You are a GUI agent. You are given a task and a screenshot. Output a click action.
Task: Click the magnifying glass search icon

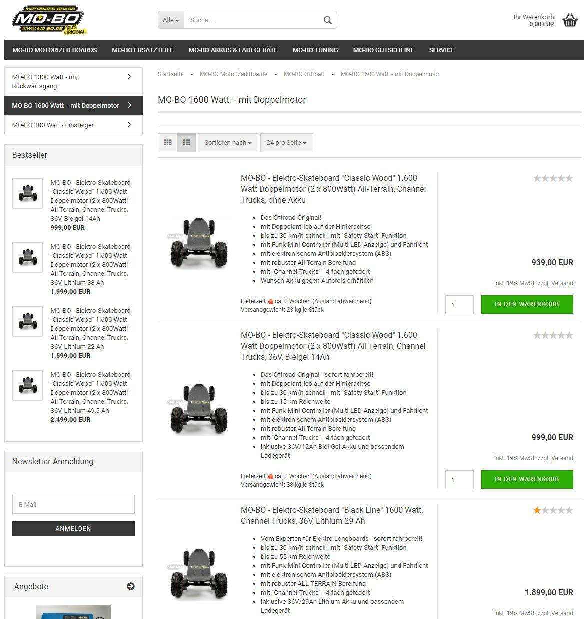[x=327, y=20]
